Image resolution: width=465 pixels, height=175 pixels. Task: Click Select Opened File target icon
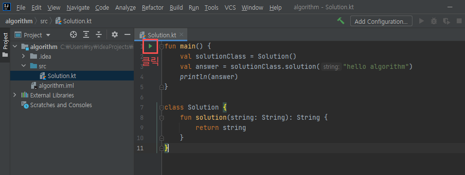pos(73,34)
